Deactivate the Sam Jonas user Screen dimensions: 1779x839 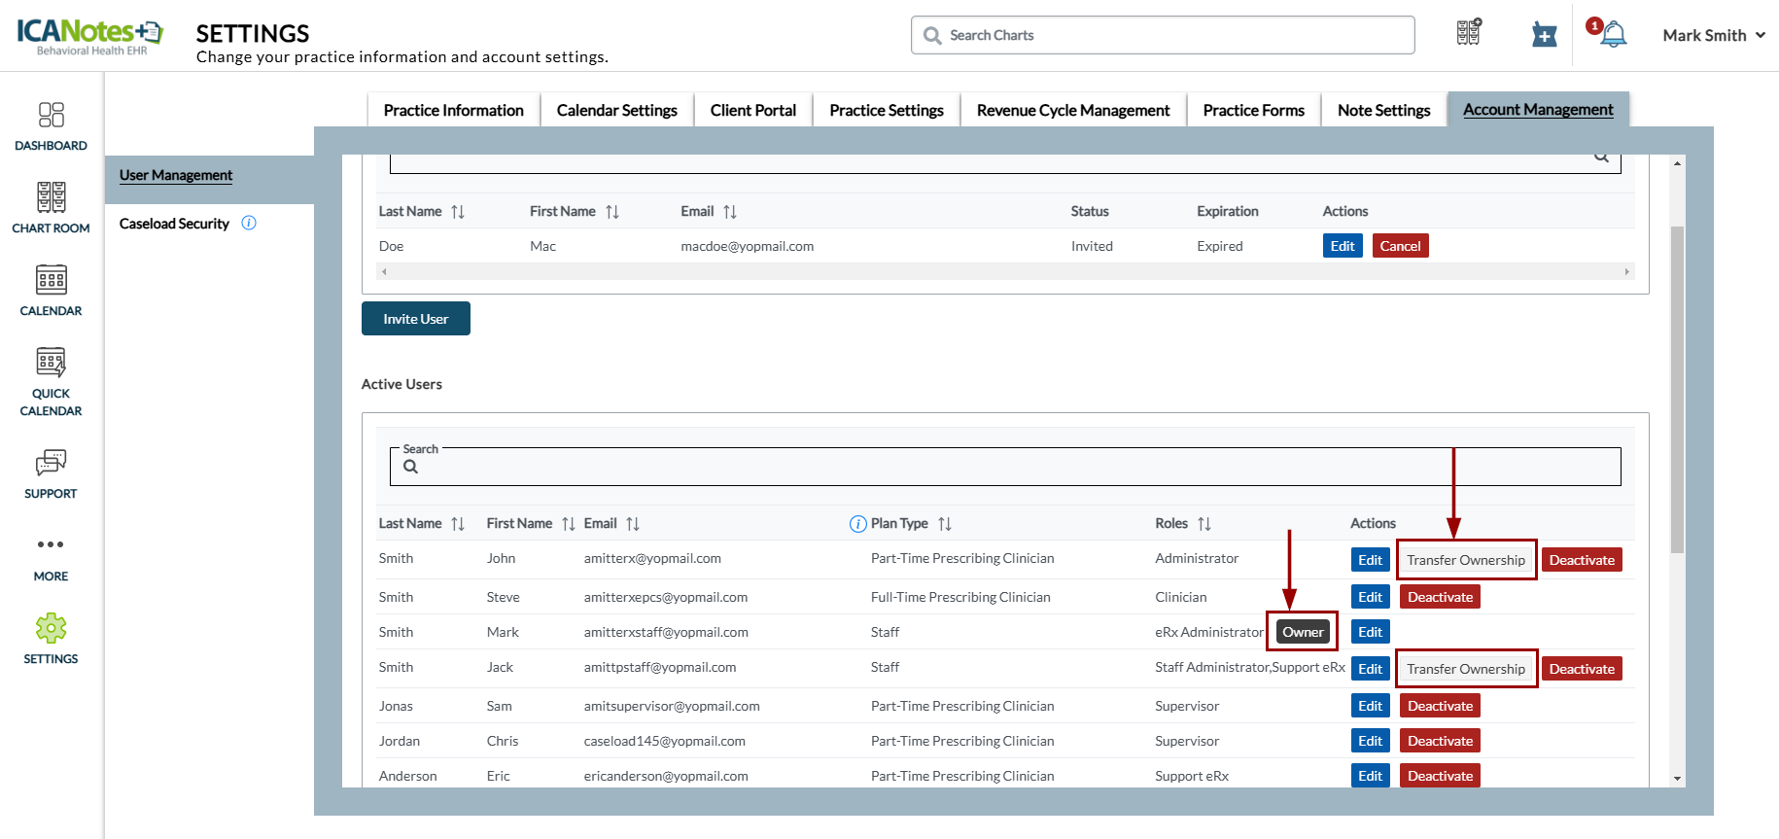pos(1440,706)
